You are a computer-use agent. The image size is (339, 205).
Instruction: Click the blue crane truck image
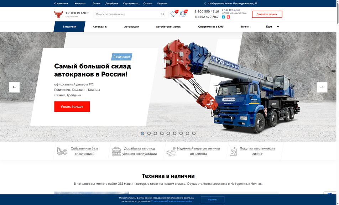point(231,86)
